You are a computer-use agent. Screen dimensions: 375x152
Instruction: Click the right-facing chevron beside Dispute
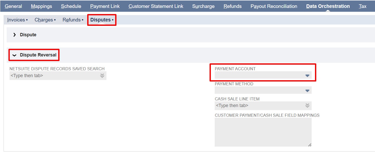[15, 35]
